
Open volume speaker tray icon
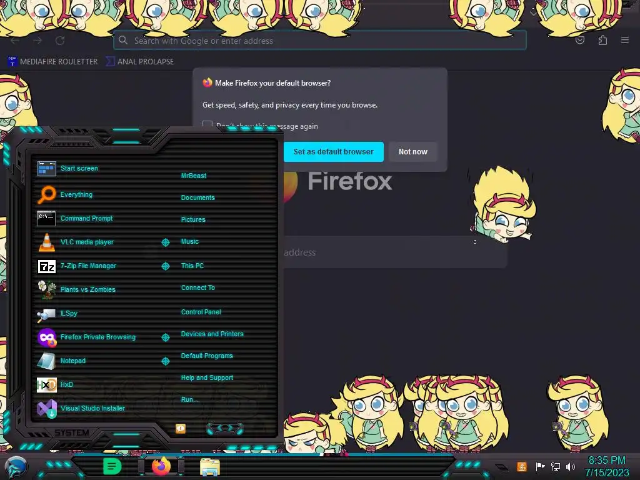571,466
